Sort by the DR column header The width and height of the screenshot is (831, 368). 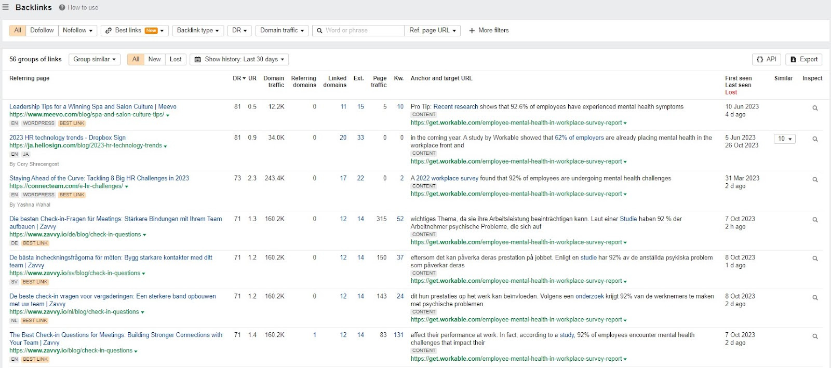239,78
